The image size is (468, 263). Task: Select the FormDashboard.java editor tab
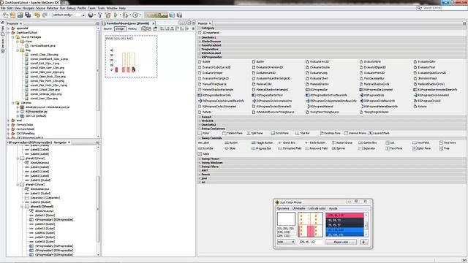(128, 23)
